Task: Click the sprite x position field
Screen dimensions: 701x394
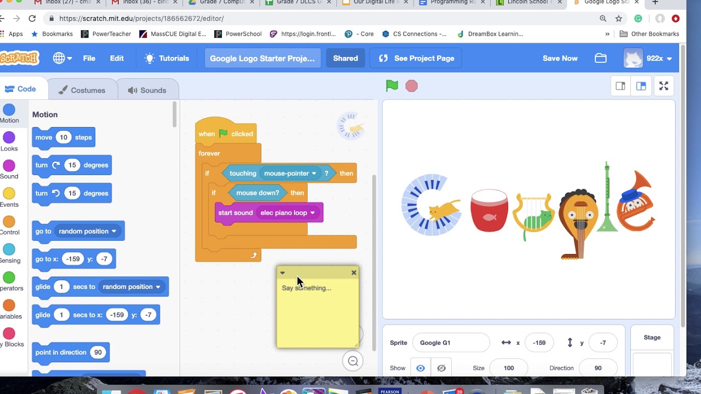Action: coord(539,343)
